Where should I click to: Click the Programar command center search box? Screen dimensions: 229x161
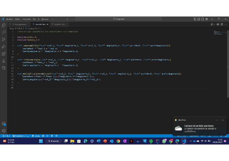click(118, 19)
